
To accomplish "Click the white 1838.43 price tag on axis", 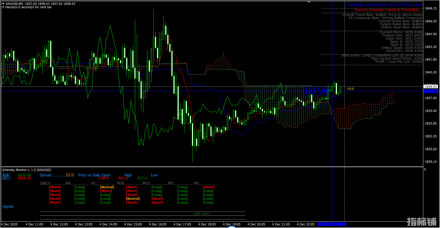I will (x=431, y=87).
